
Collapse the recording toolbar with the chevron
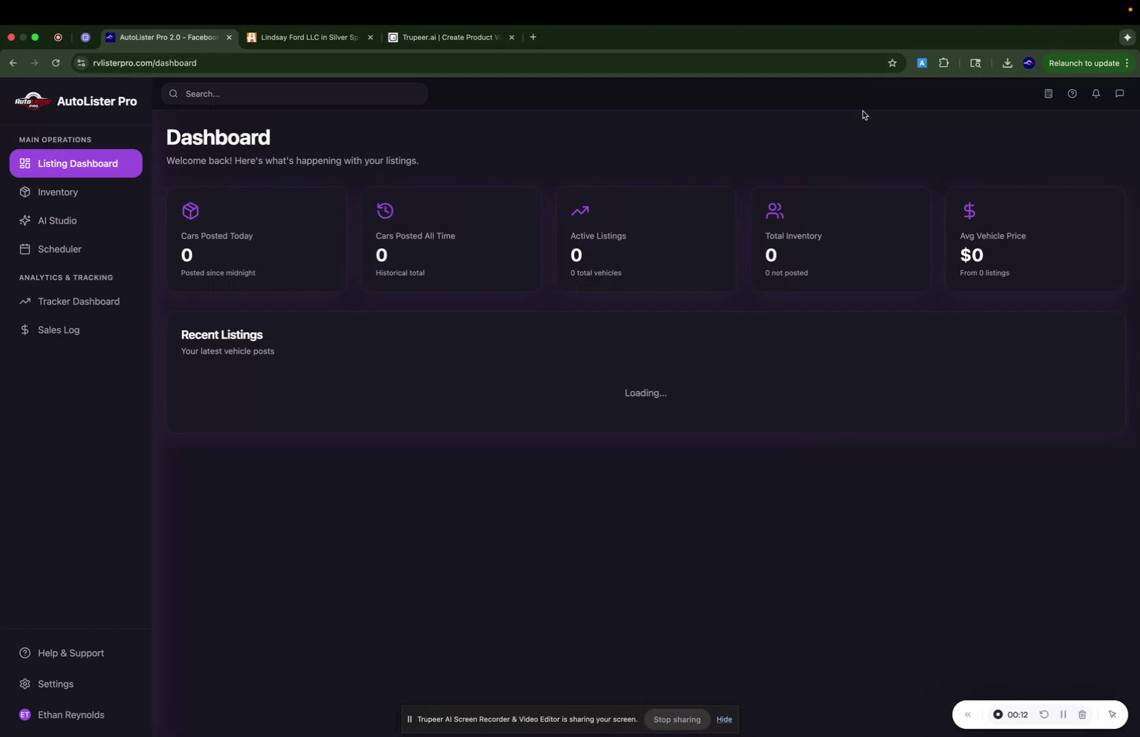968,714
